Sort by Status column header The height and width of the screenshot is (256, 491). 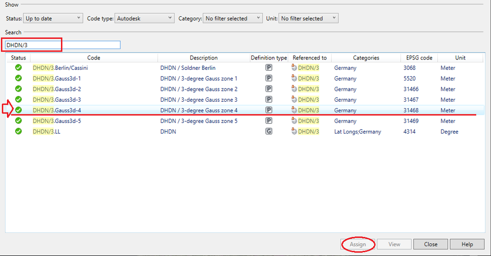pos(19,57)
